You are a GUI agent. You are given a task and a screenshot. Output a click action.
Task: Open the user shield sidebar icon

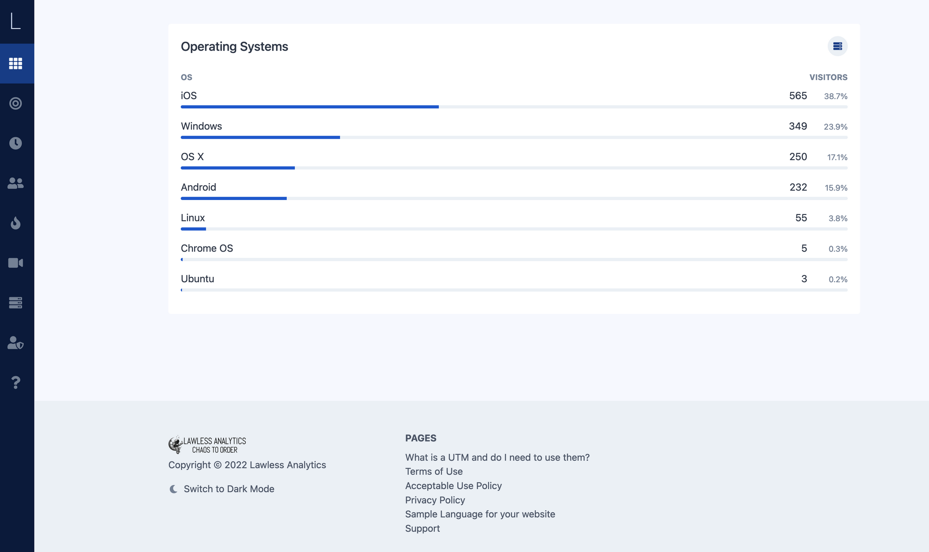16,343
